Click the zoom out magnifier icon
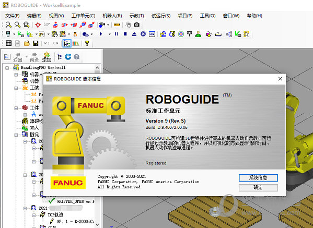This screenshot has height=228, width=313. click(18, 25)
